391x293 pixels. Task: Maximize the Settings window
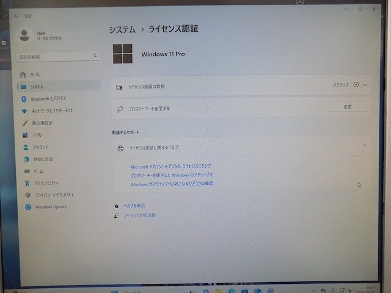[360, 9]
